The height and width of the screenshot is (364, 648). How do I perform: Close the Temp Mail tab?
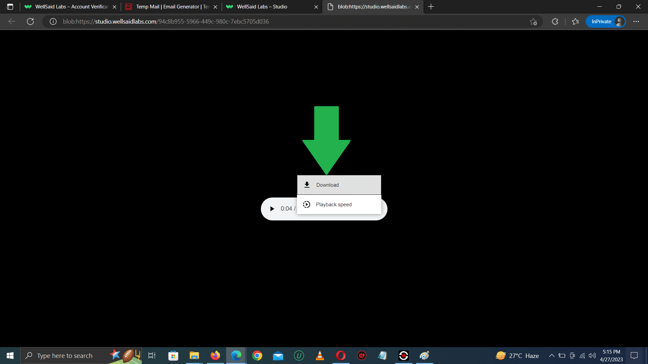(x=215, y=7)
